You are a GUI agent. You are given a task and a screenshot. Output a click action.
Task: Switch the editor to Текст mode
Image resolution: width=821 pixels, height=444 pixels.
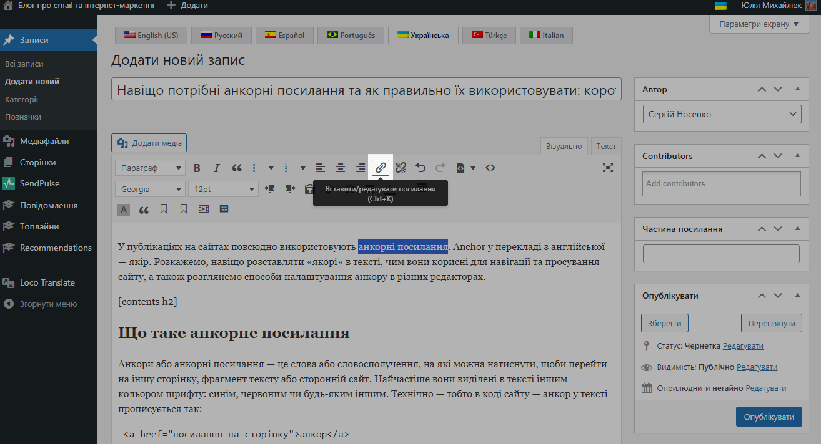(606, 146)
